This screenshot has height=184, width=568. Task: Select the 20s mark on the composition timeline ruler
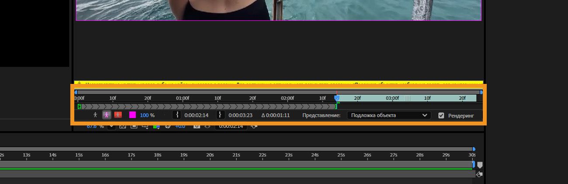[210, 155]
